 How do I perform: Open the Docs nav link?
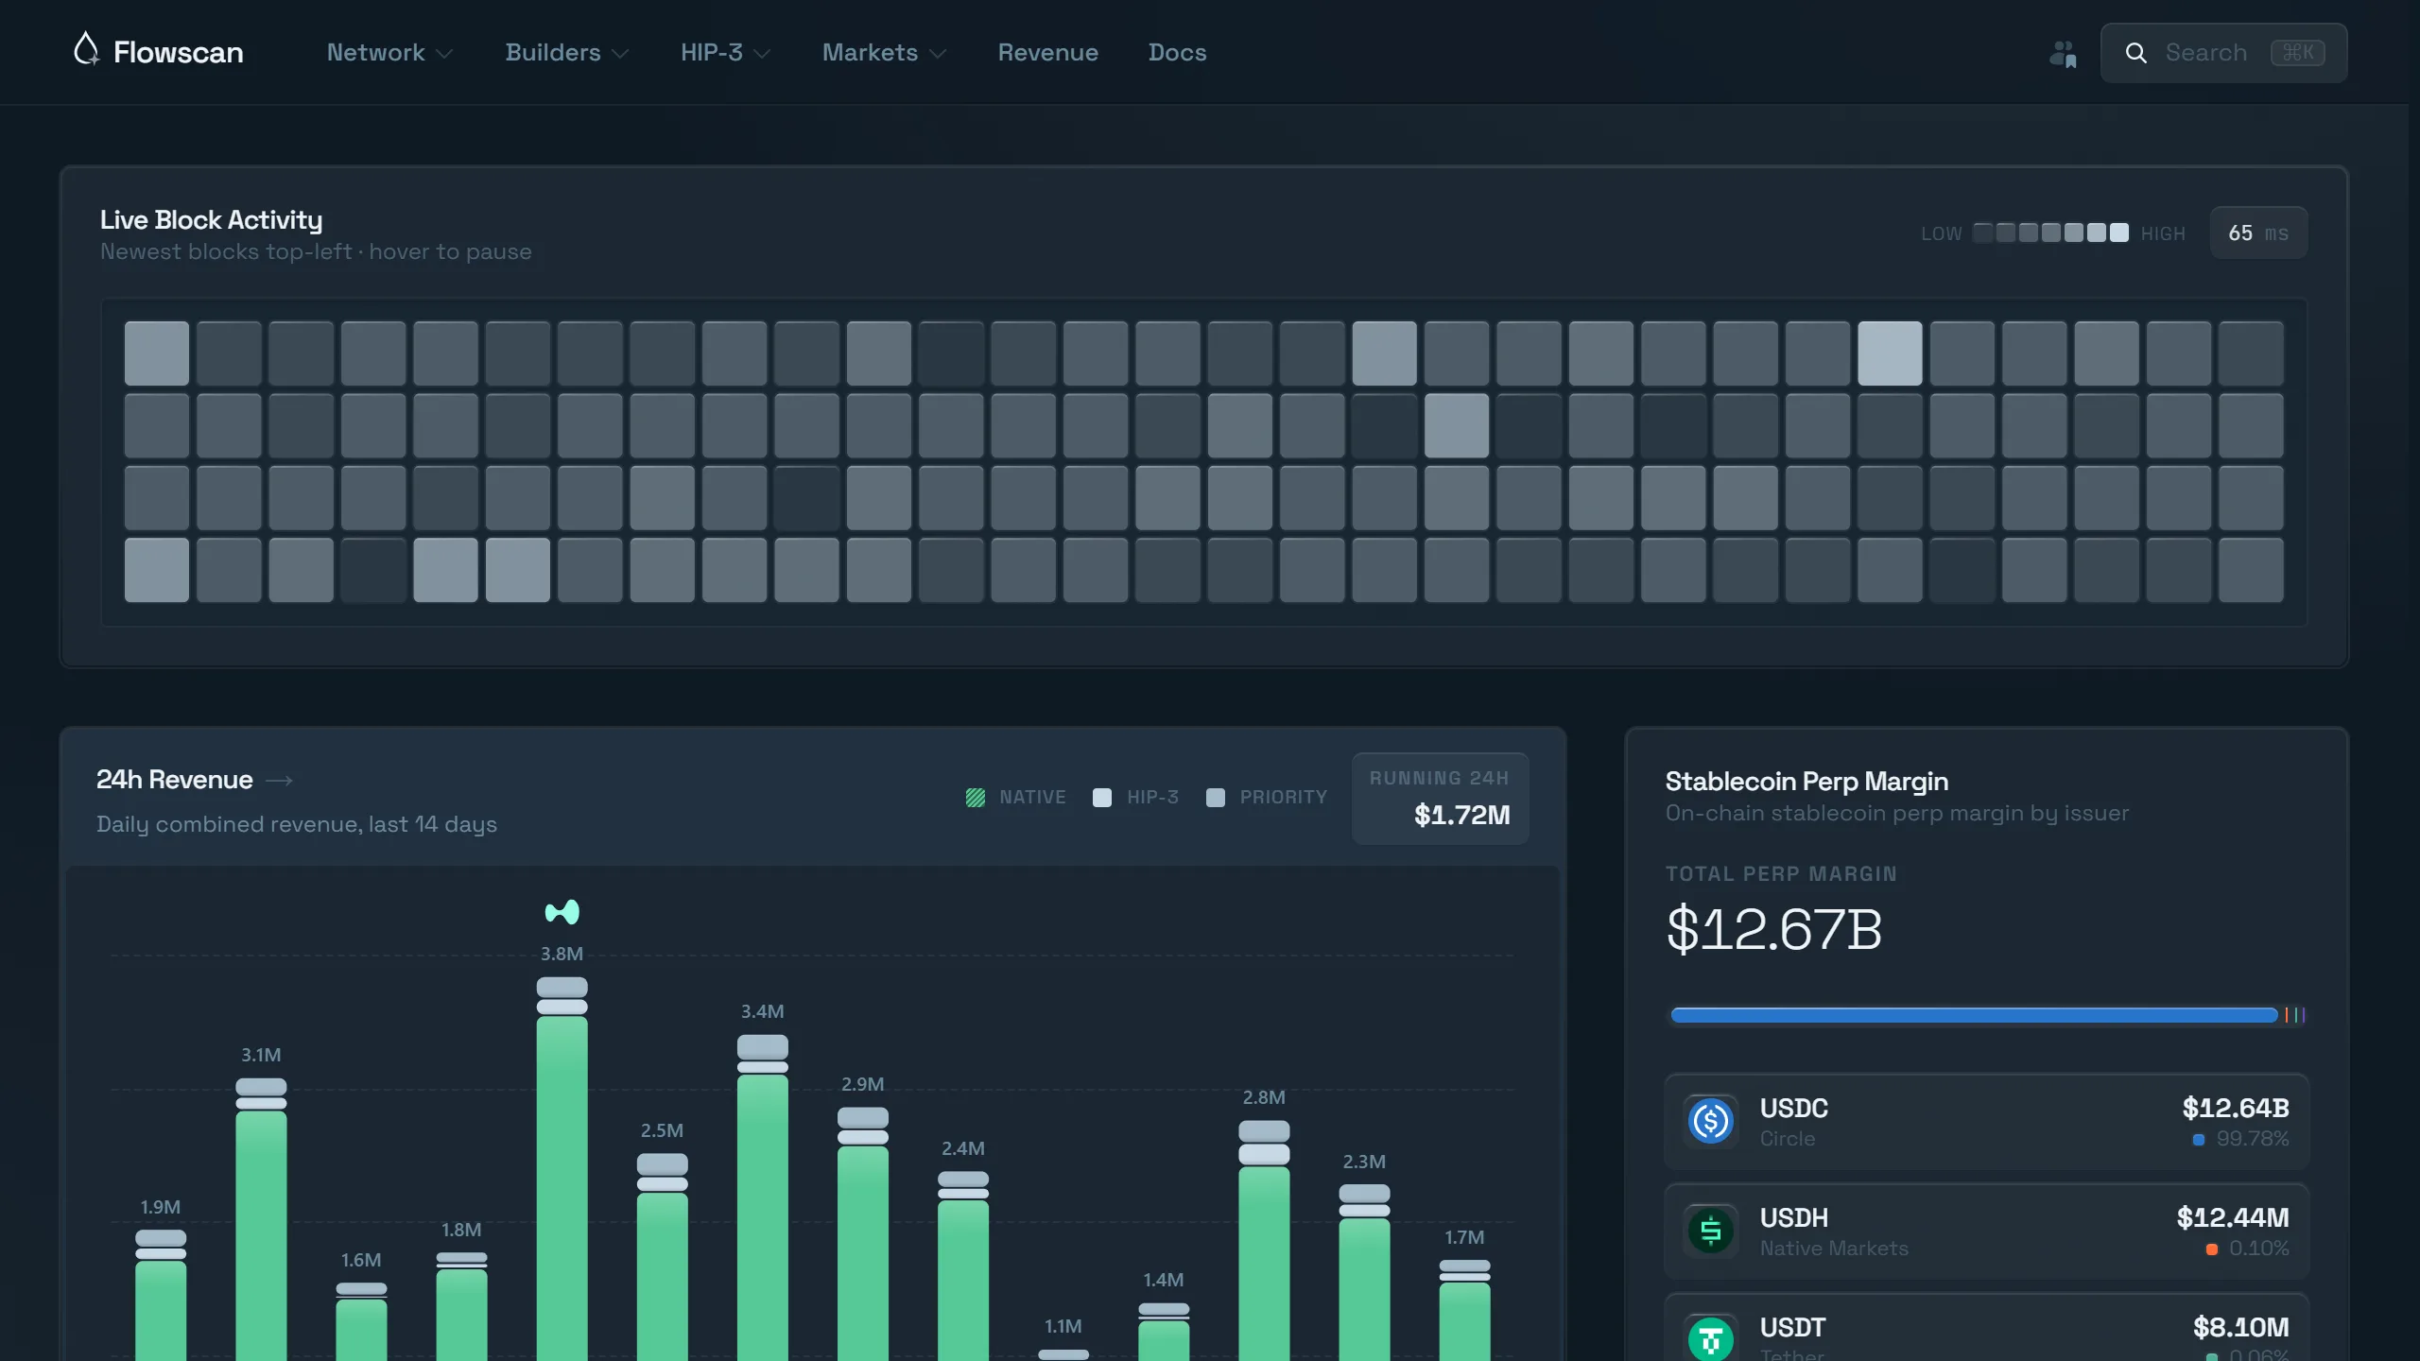click(x=1177, y=53)
